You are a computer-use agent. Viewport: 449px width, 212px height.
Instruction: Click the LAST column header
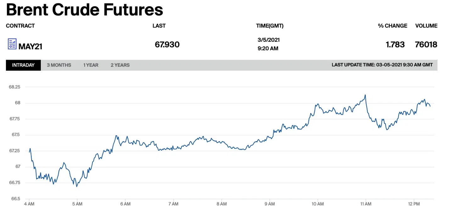(x=159, y=26)
